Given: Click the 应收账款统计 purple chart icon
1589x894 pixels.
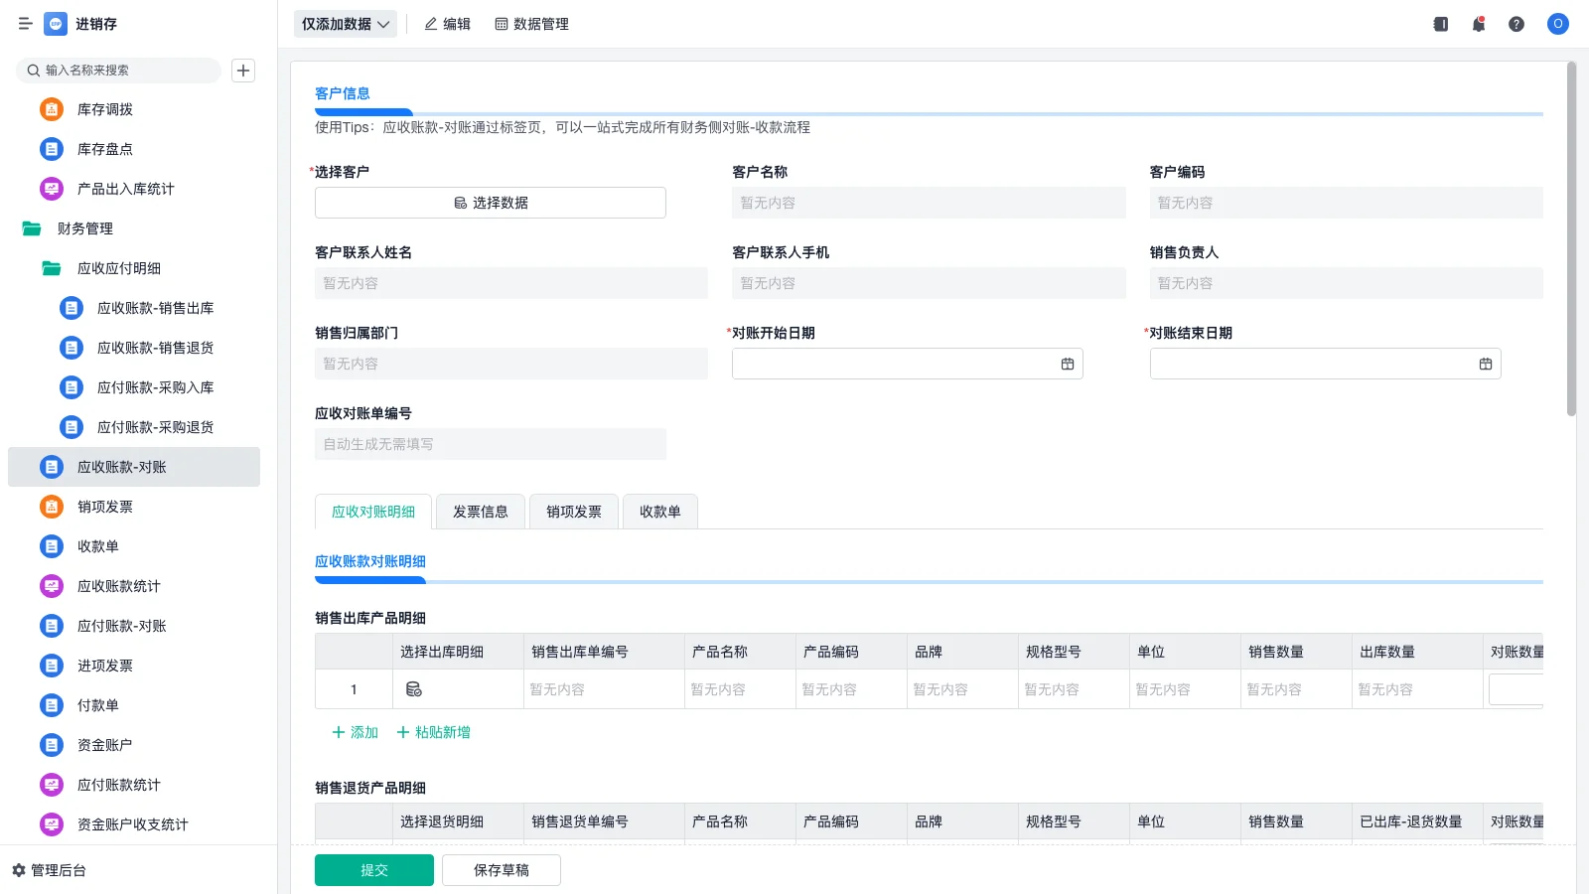Looking at the screenshot, I should 52,586.
